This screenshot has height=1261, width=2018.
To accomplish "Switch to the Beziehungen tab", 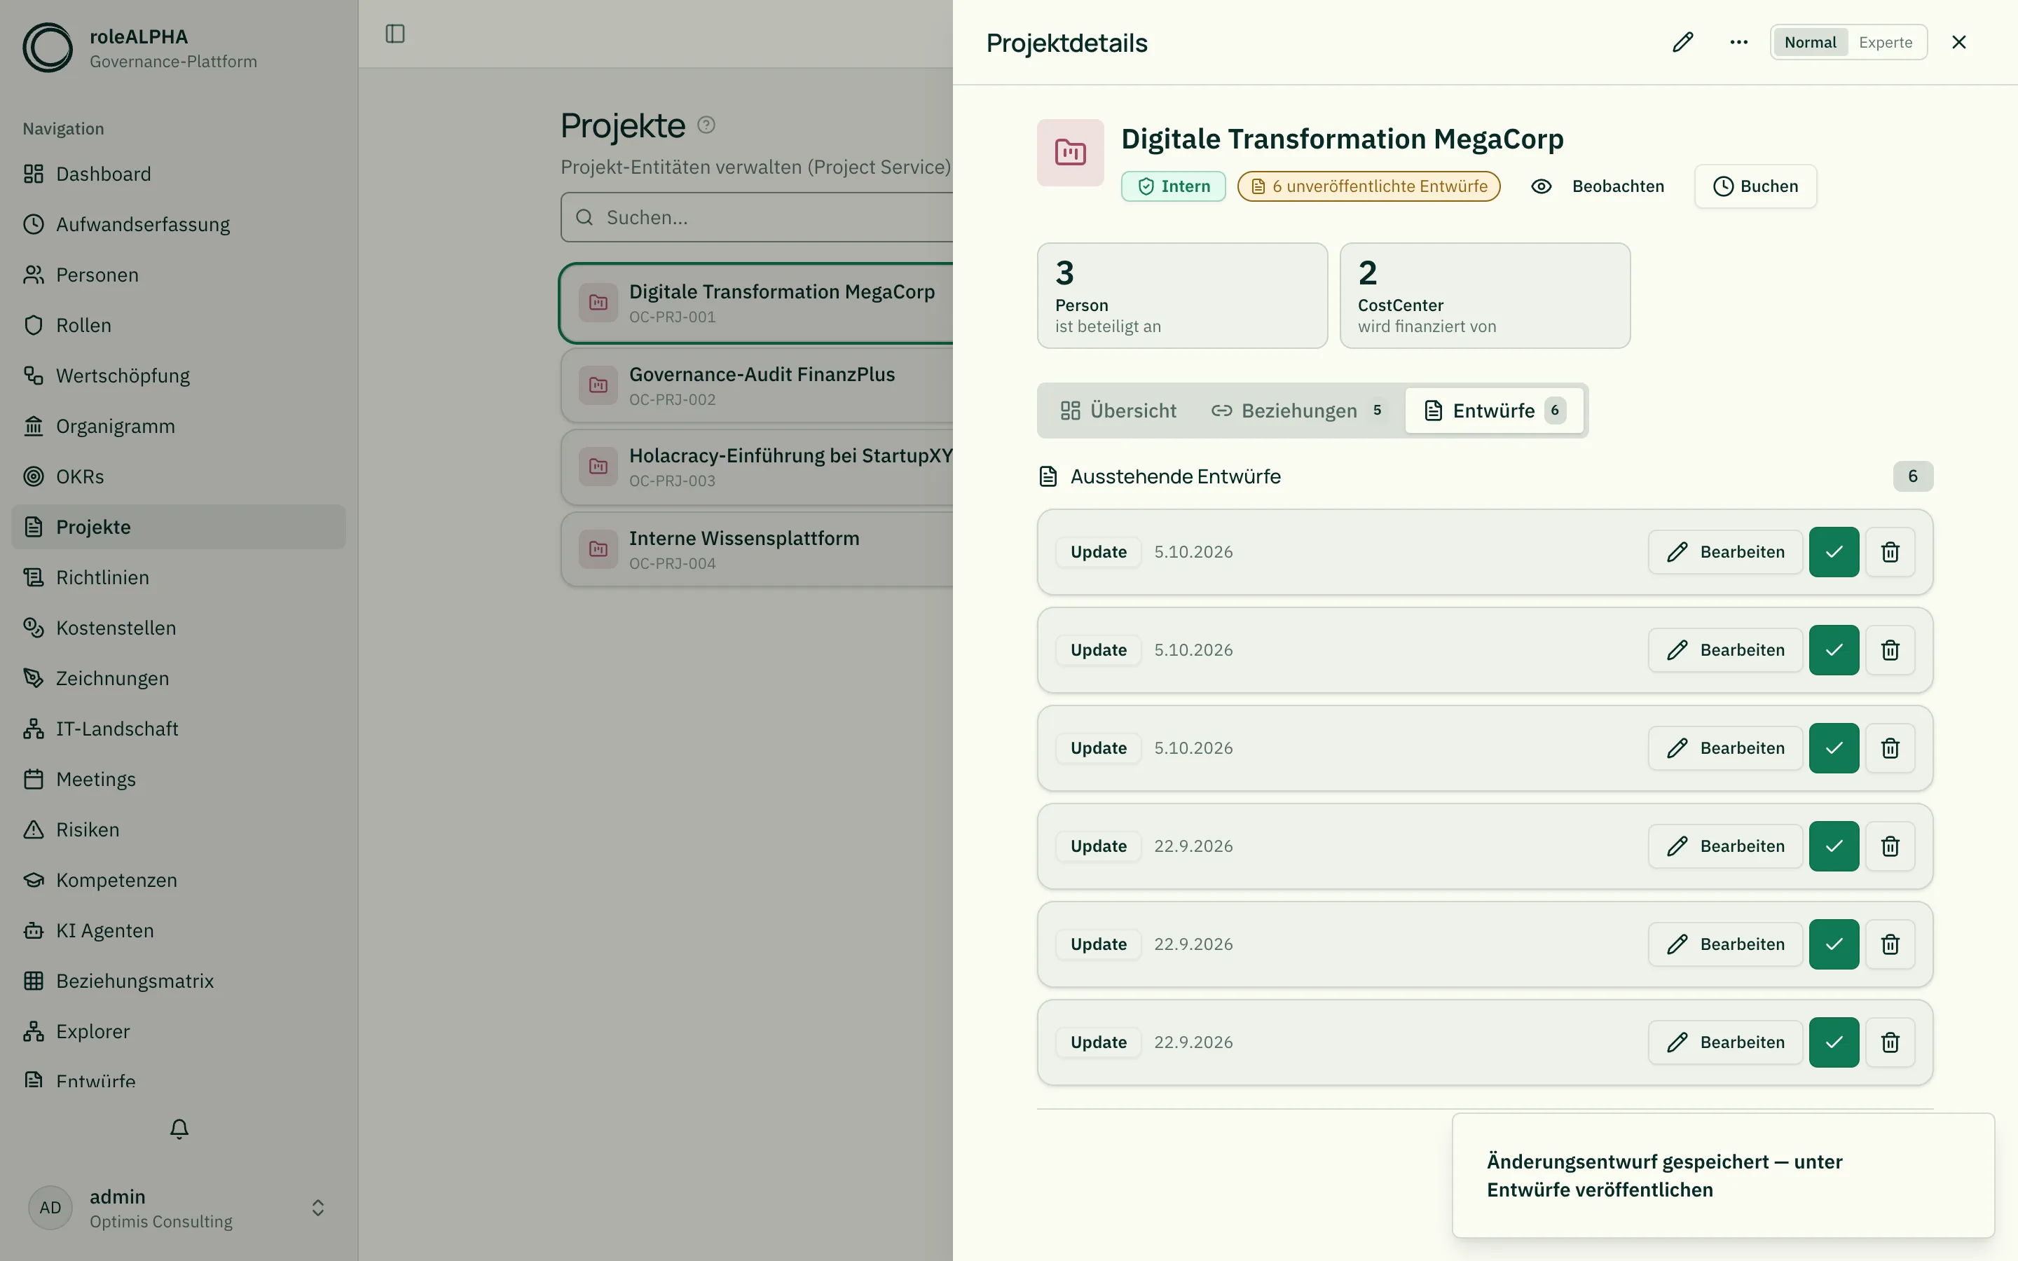I will 1298,411.
